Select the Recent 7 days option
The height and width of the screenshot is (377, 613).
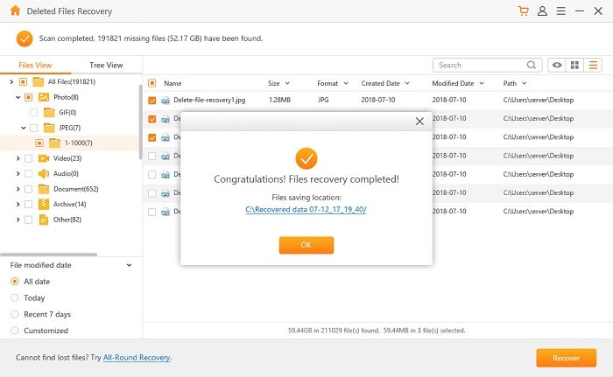coord(15,314)
